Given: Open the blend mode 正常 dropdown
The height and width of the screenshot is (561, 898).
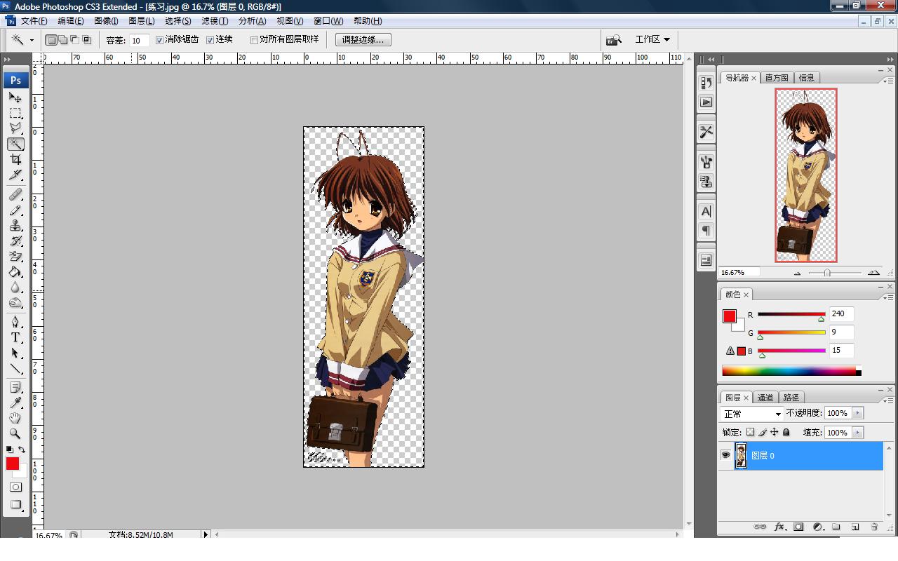Looking at the screenshot, I should click(752, 414).
